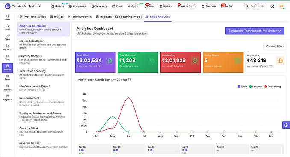
Task: Open Reimbursement report in list
Action: pos(43,101)
